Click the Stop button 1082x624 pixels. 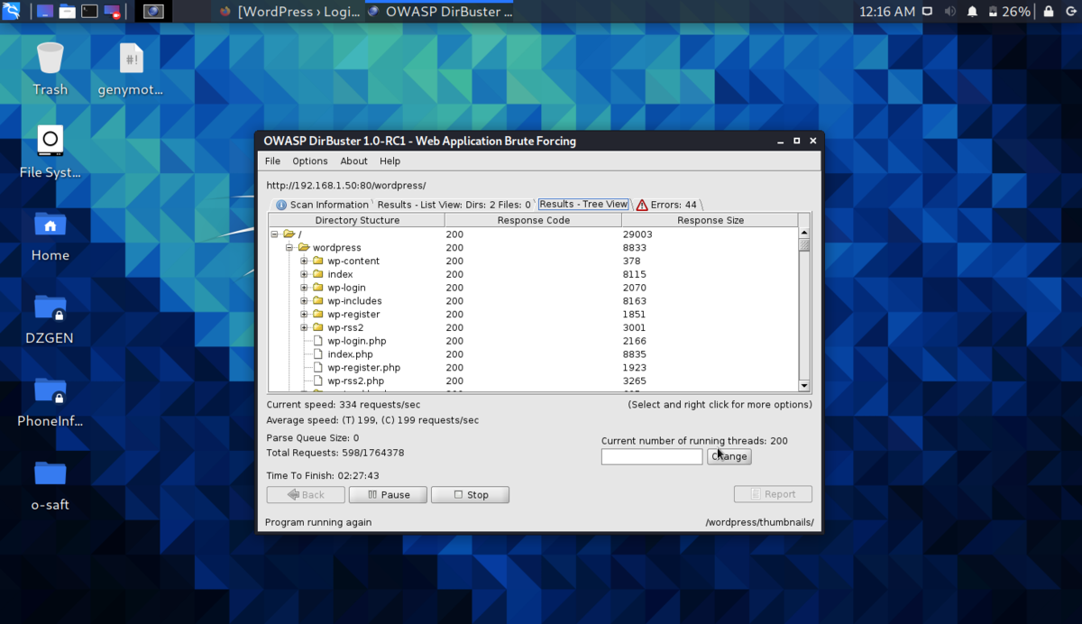coord(470,495)
